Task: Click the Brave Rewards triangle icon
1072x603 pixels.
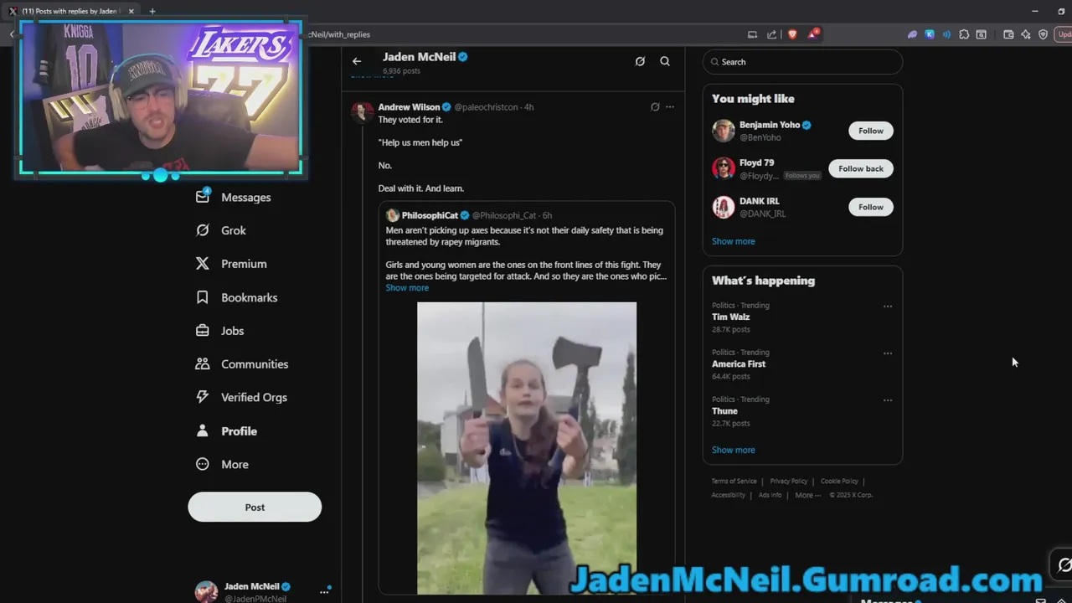Action: pyautogui.click(x=812, y=34)
